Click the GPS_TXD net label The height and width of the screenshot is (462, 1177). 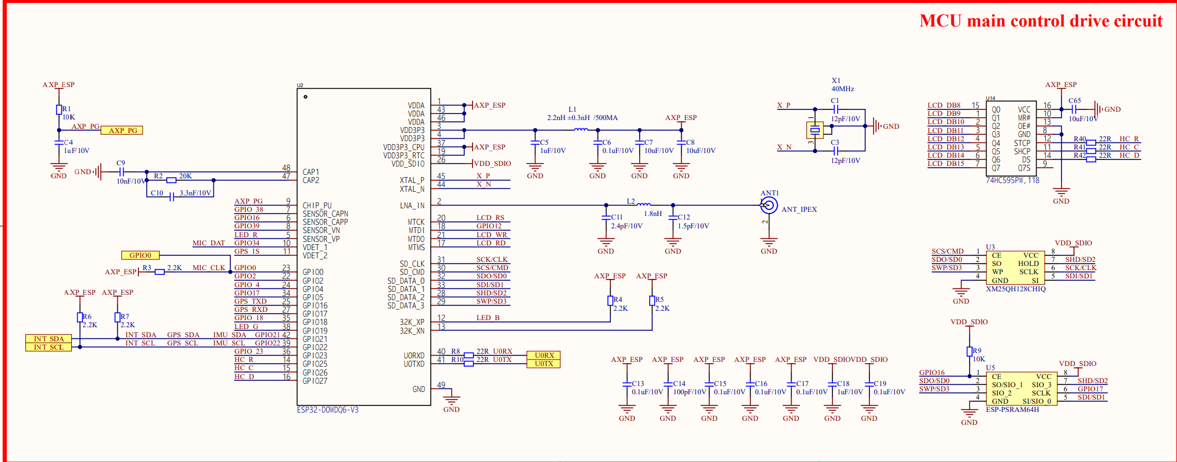click(x=250, y=301)
